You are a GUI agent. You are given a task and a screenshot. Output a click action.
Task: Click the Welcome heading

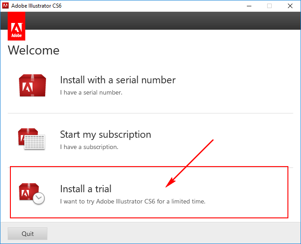tap(33, 50)
